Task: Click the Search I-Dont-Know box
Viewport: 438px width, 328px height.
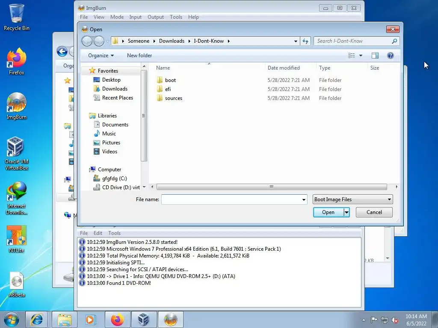Action: [352, 41]
